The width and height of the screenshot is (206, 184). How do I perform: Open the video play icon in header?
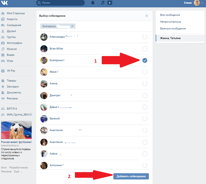(x=110, y=3)
